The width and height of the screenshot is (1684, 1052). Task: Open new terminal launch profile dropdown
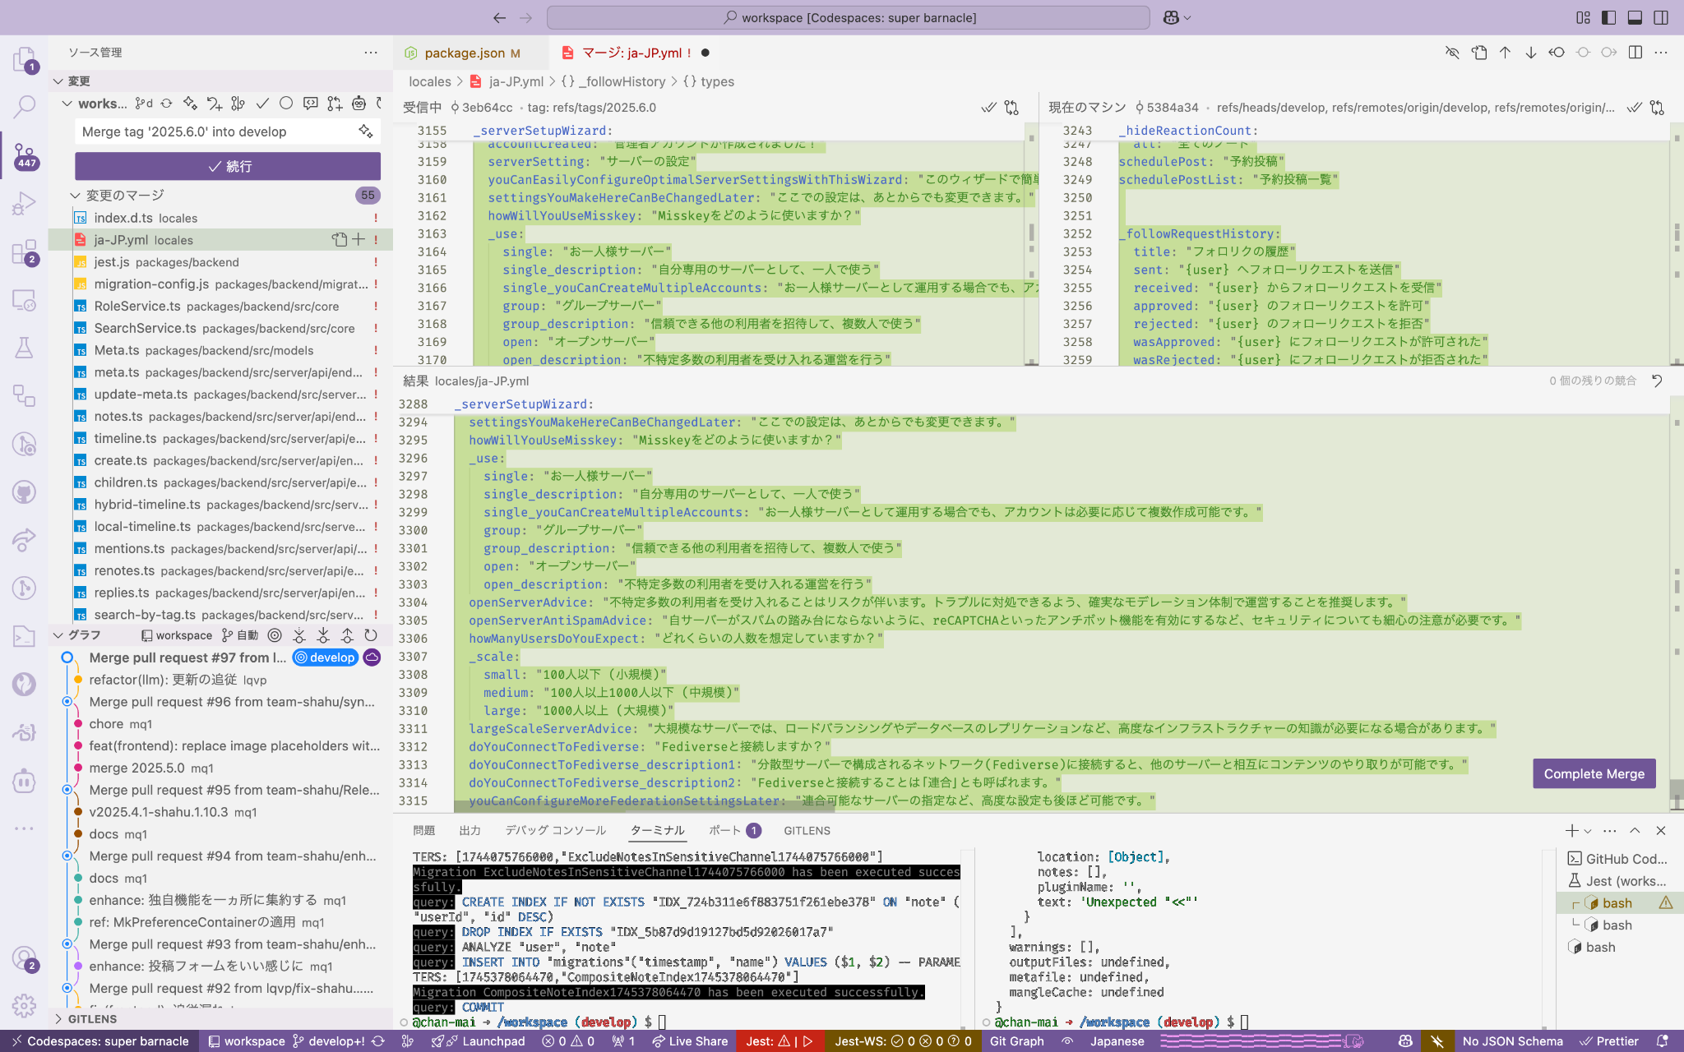(x=1588, y=831)
